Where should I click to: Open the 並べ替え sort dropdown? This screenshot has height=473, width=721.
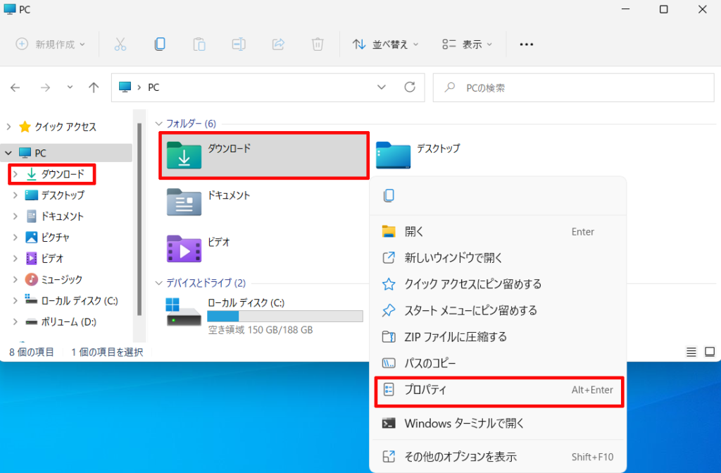tap(384, 44)
